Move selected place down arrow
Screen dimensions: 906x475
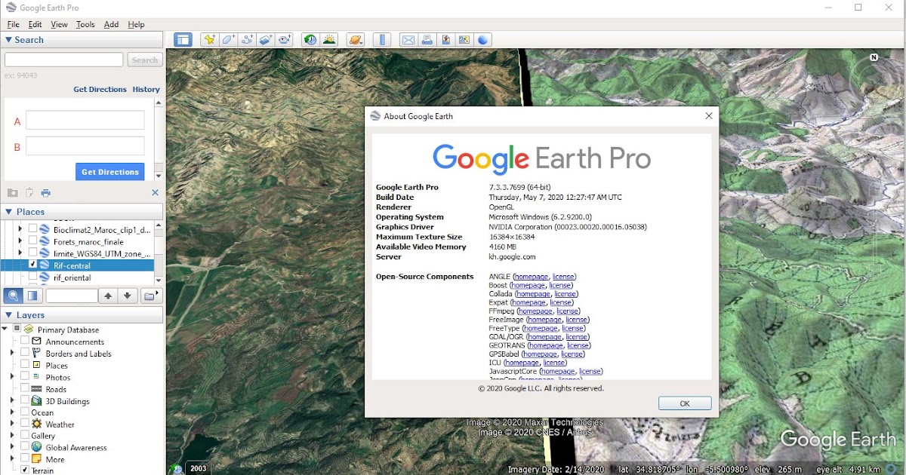128,296
